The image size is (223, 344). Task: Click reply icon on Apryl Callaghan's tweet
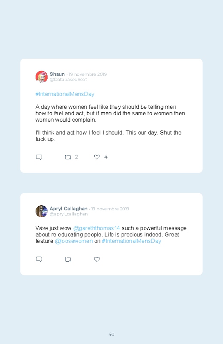point(39,259)
